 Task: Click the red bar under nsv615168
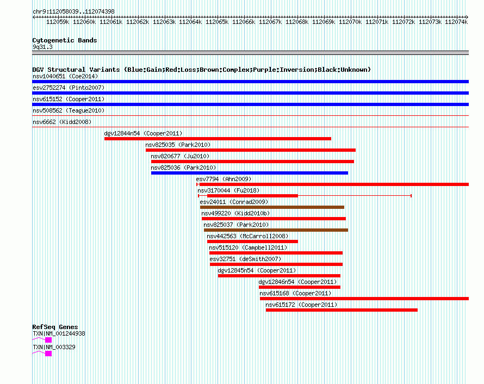[x=364, y=299]
